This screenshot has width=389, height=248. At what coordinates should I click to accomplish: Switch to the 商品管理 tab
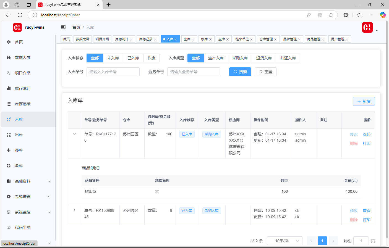314,39
